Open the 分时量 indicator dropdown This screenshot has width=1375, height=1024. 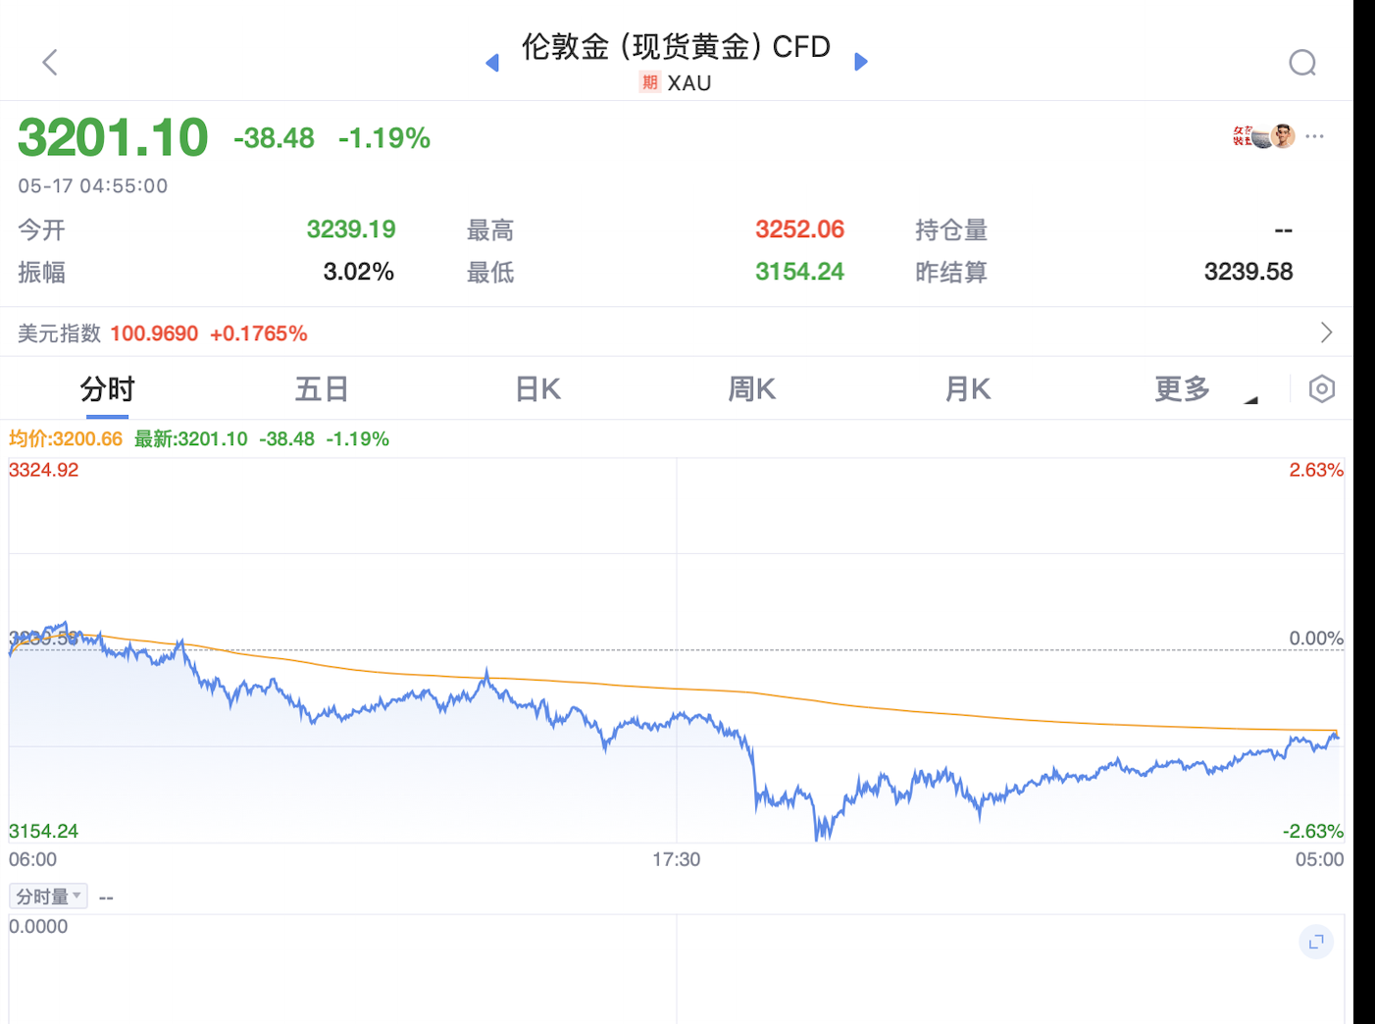pyautogui.click(x=48, y=896)
